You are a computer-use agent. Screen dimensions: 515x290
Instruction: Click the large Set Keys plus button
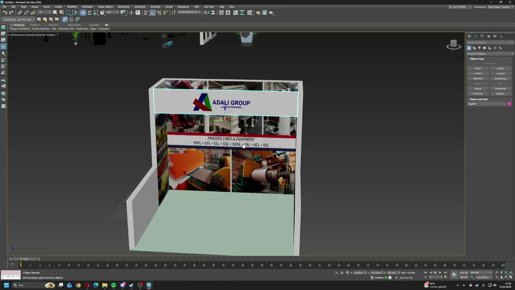(x=454, y=275)
